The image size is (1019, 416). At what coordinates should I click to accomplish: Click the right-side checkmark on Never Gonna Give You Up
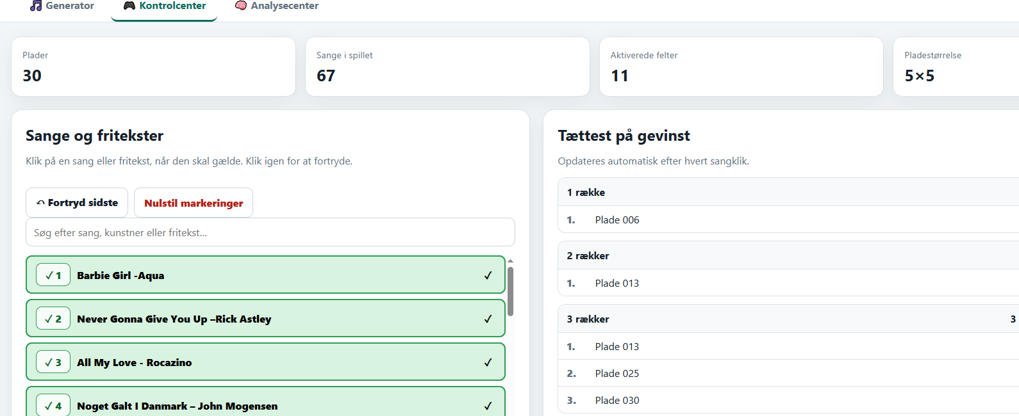coord(488,319)
